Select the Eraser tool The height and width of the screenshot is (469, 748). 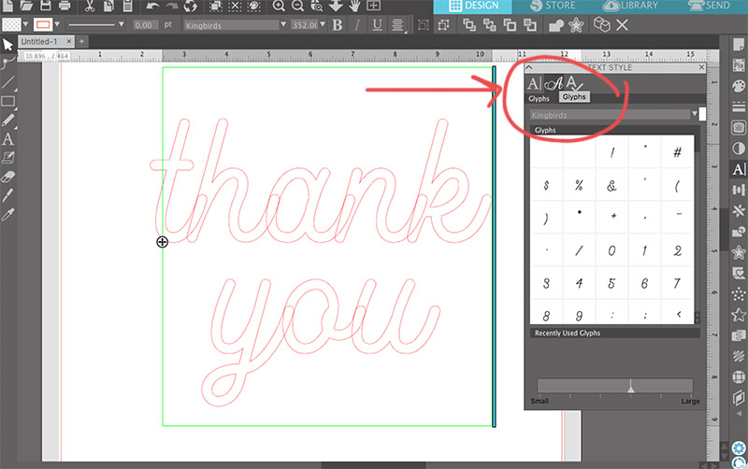[7, 177]
